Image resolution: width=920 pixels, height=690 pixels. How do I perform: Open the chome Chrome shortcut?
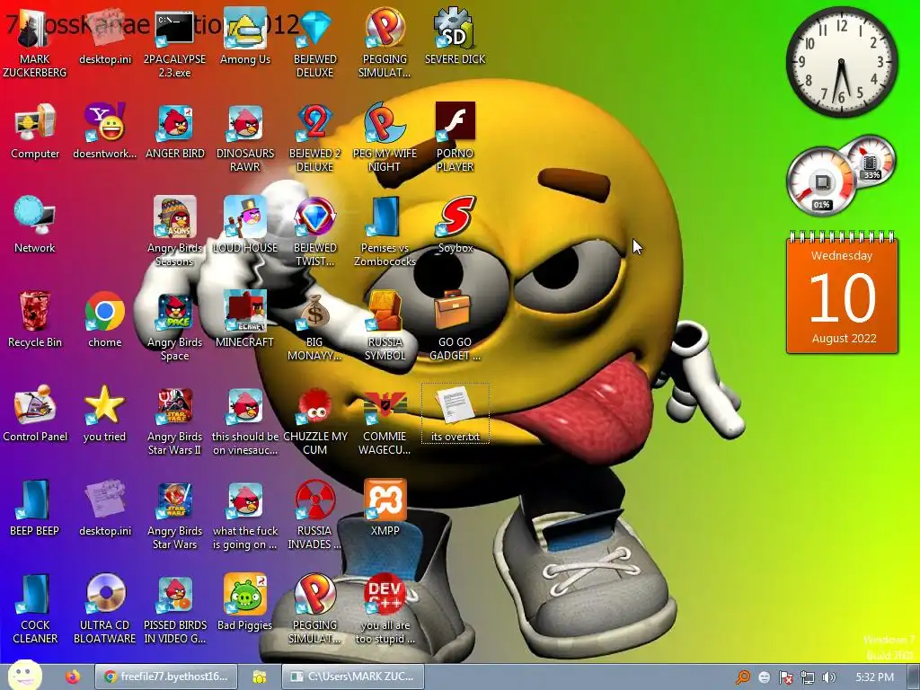tap(104, 321)
